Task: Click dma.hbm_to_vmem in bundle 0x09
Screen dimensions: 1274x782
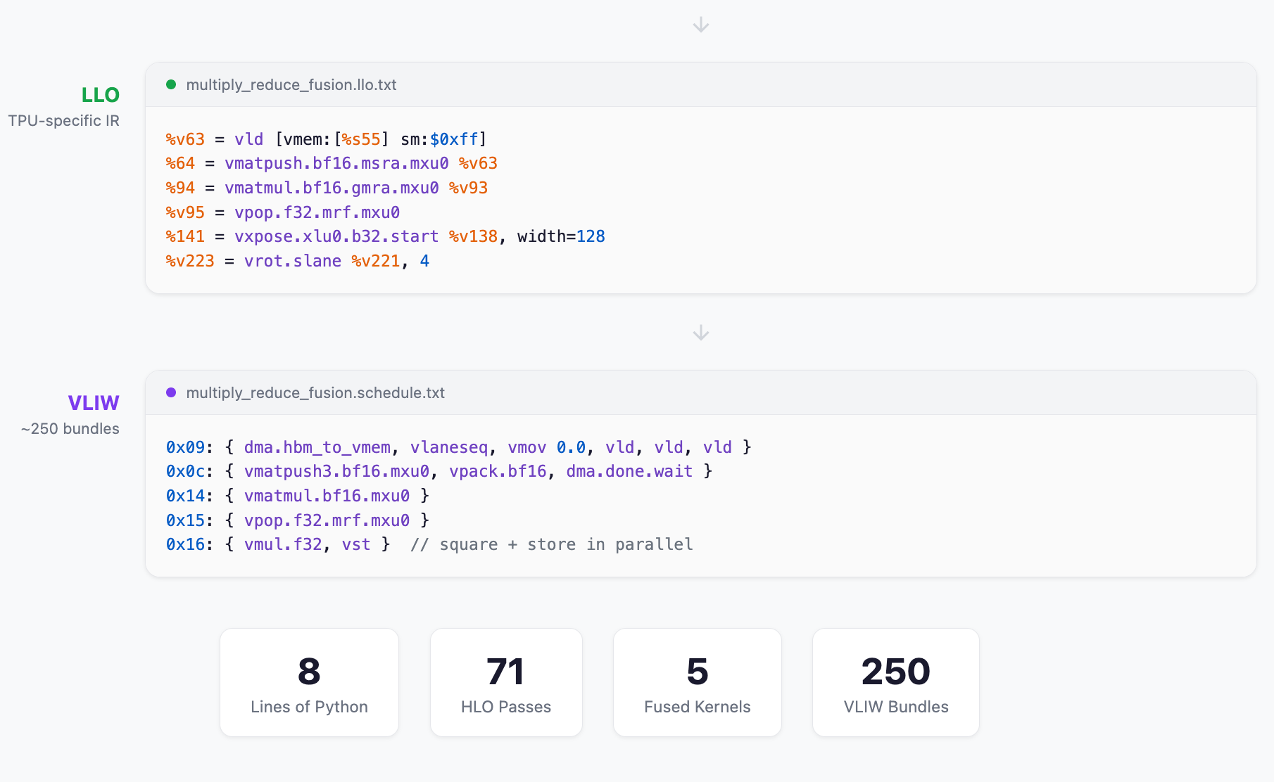Action: click(317, 447)
